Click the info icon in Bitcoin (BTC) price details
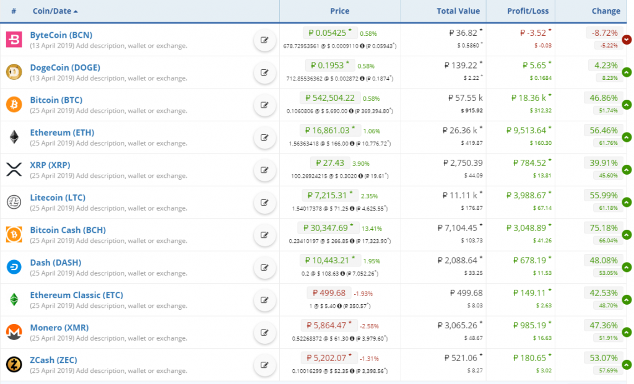This screenshot has width=634, height=384. (351, 111)
